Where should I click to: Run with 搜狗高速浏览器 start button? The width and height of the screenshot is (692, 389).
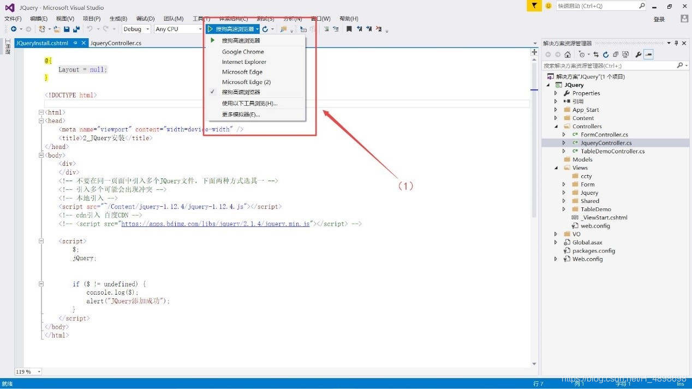click(230, 29)
